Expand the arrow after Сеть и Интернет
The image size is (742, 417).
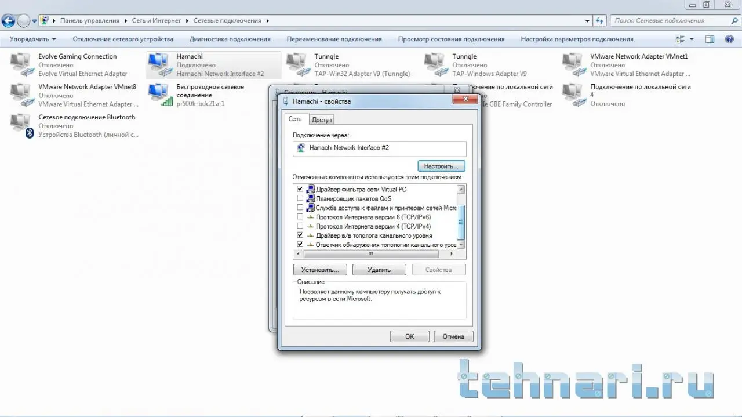click(x=187, y=21)
